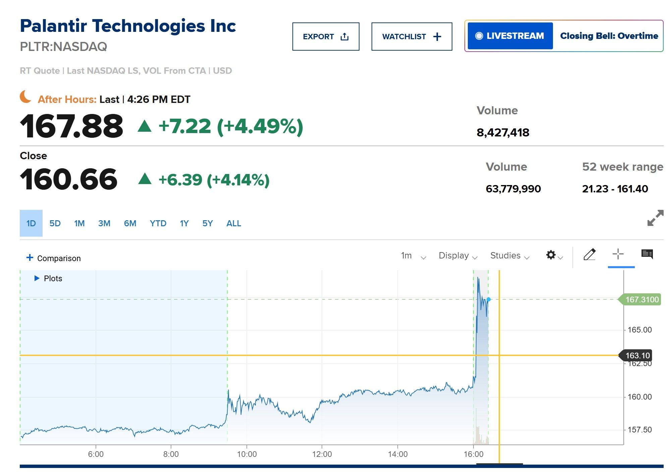Expand the Plots disclosure triangle

click(37, 278)
